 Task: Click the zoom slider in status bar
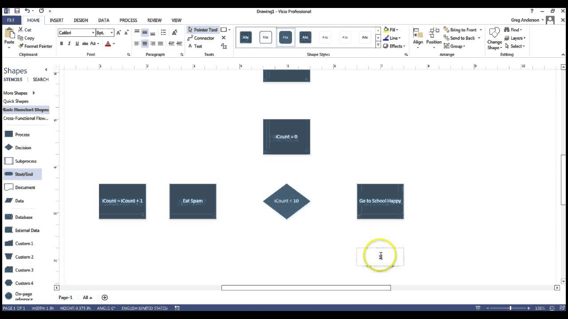point(510,308)
